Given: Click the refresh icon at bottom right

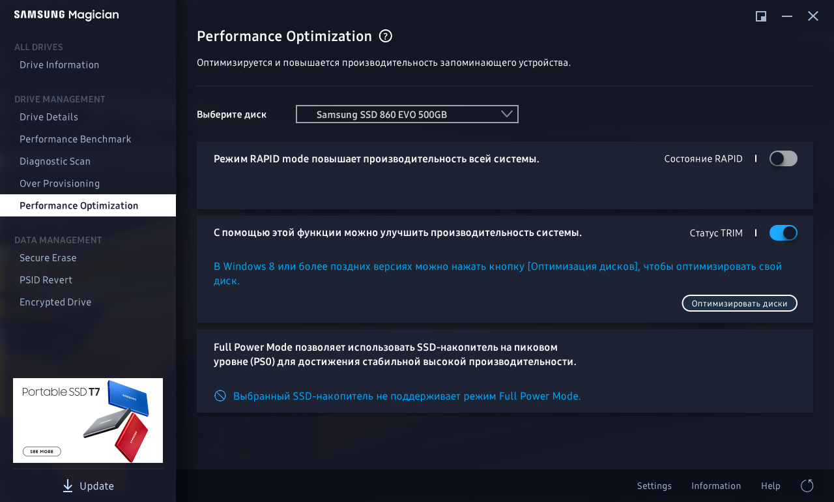Looking at the screenshot, I should pyautogui.click(x=807, y=486).
